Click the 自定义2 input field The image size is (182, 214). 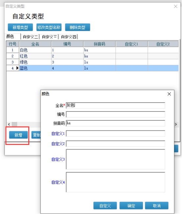point(115,144)
